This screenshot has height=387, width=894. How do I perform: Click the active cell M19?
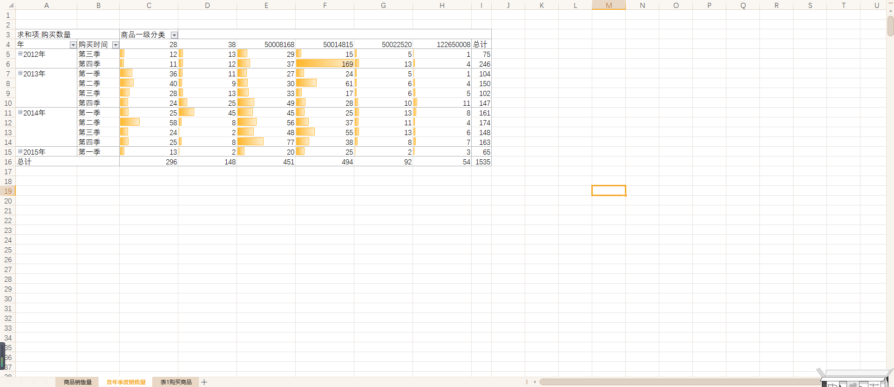click(609, 190)
